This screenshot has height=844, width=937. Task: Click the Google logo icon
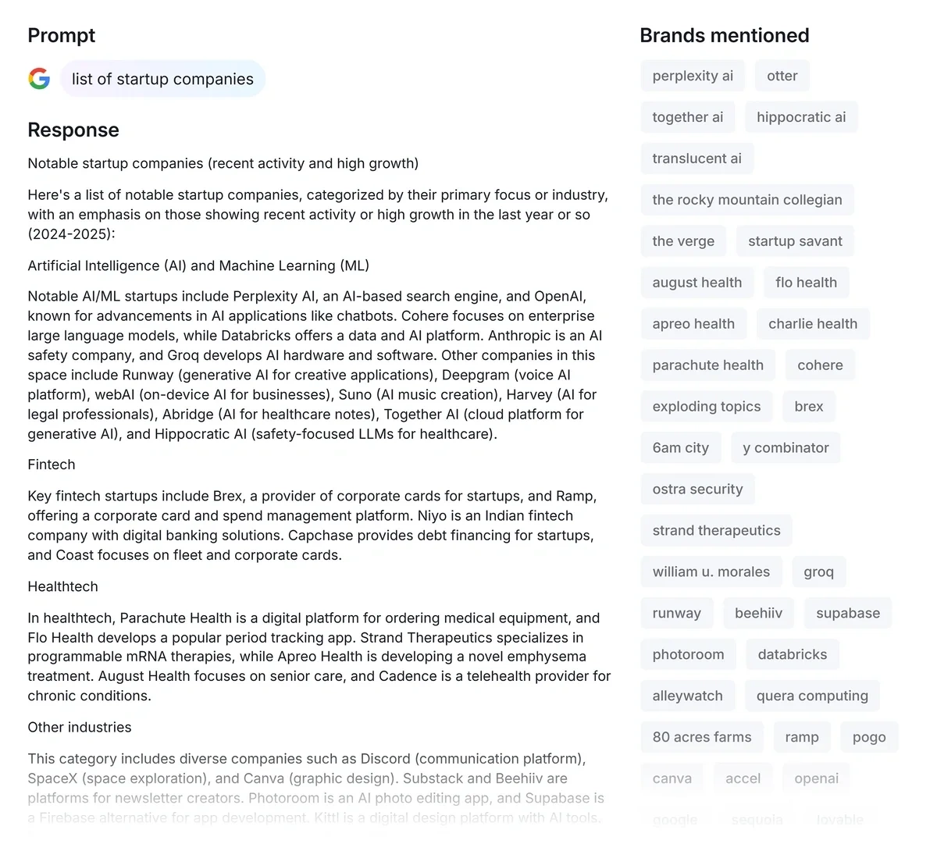click(x=39, y=79)
